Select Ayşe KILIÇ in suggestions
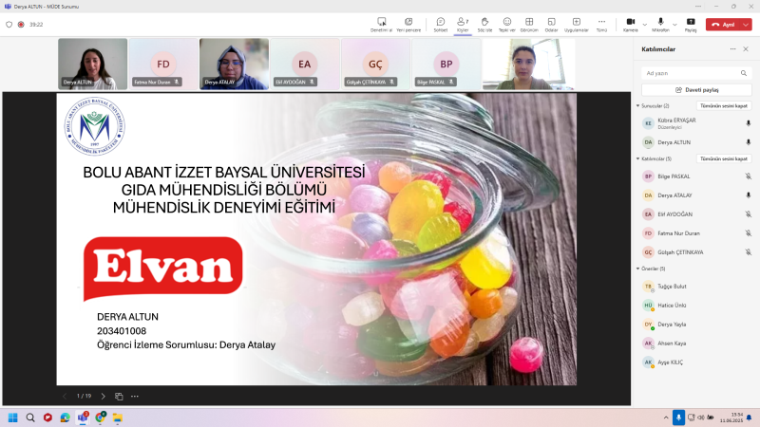This screenshot has width=760, height=427. point(696,362)
